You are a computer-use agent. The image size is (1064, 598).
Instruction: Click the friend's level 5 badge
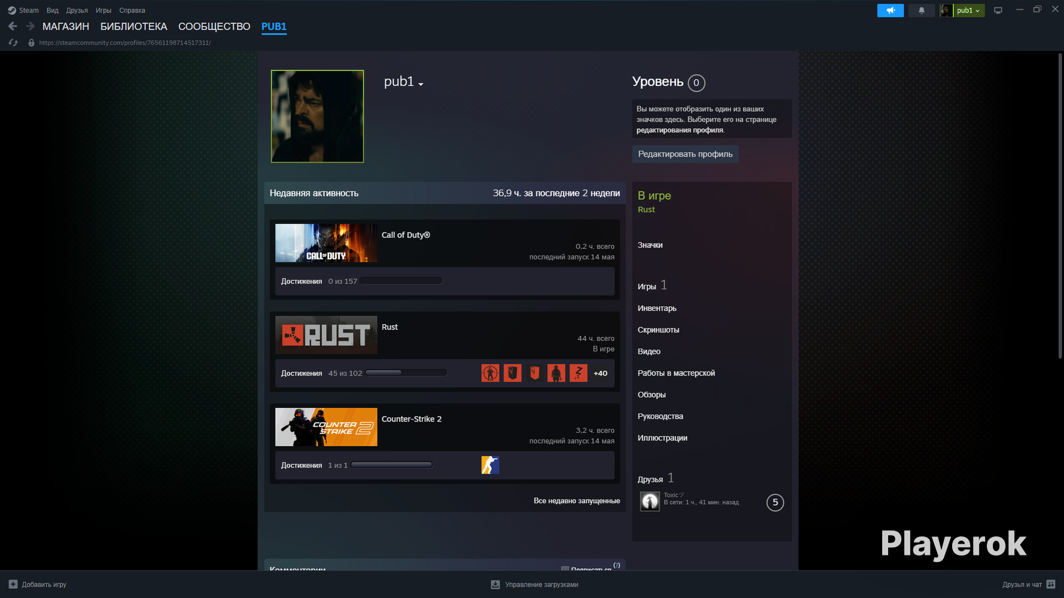pyautogui.click(x=775, y=502)
